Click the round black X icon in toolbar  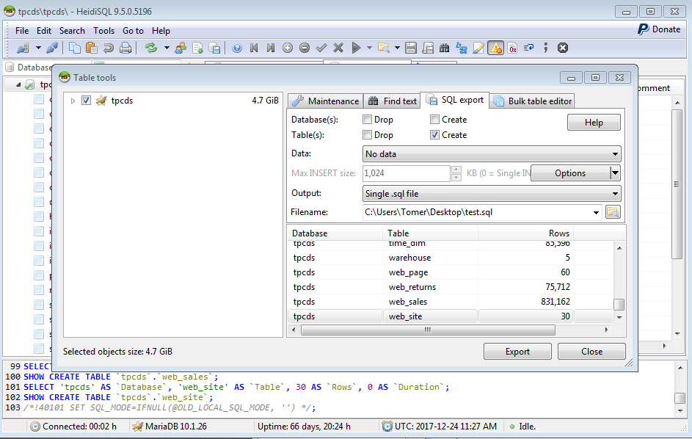[562, 48]
